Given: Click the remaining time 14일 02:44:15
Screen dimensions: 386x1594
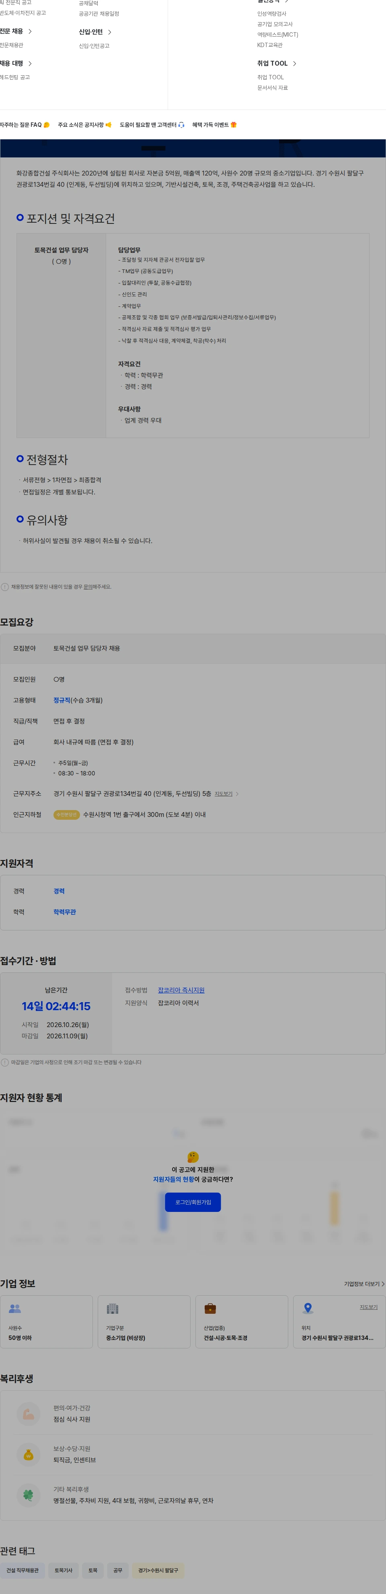Looking at the screenshot, I should pyautogui.click(x=56, y=1007).
